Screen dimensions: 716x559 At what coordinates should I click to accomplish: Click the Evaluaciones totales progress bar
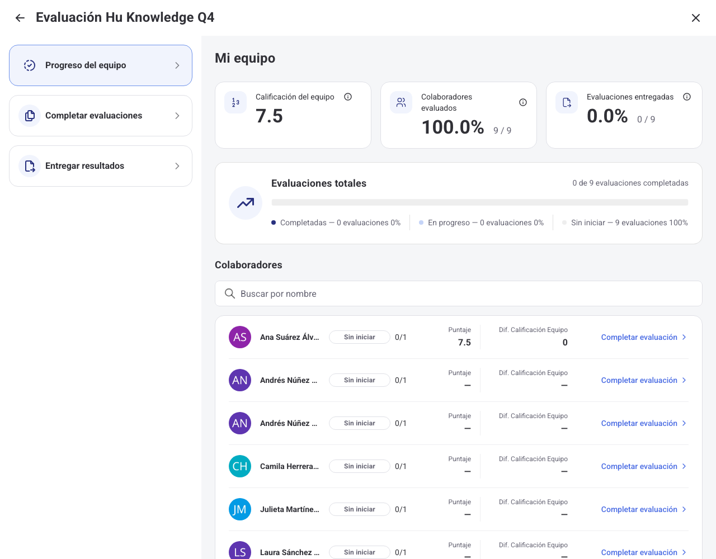(480, 202)
